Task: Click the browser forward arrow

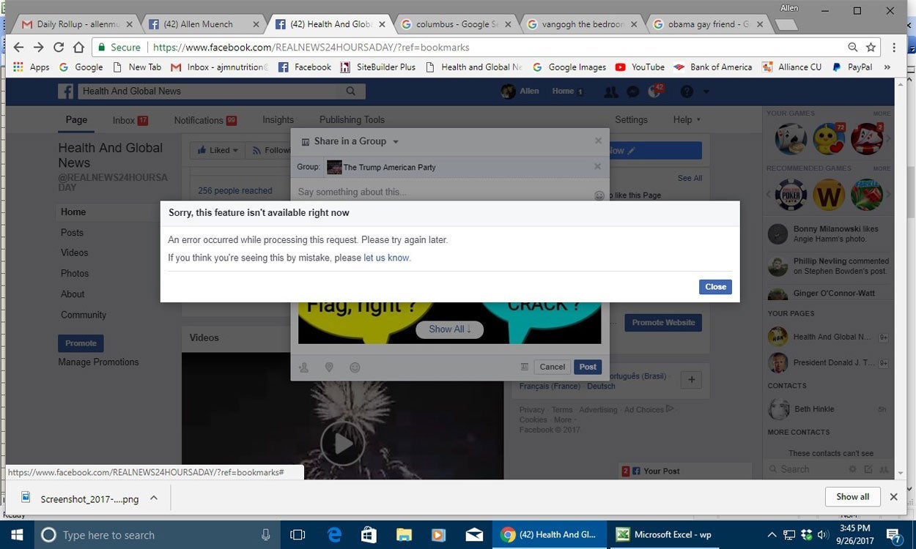Action: click(x=39, y=48)
